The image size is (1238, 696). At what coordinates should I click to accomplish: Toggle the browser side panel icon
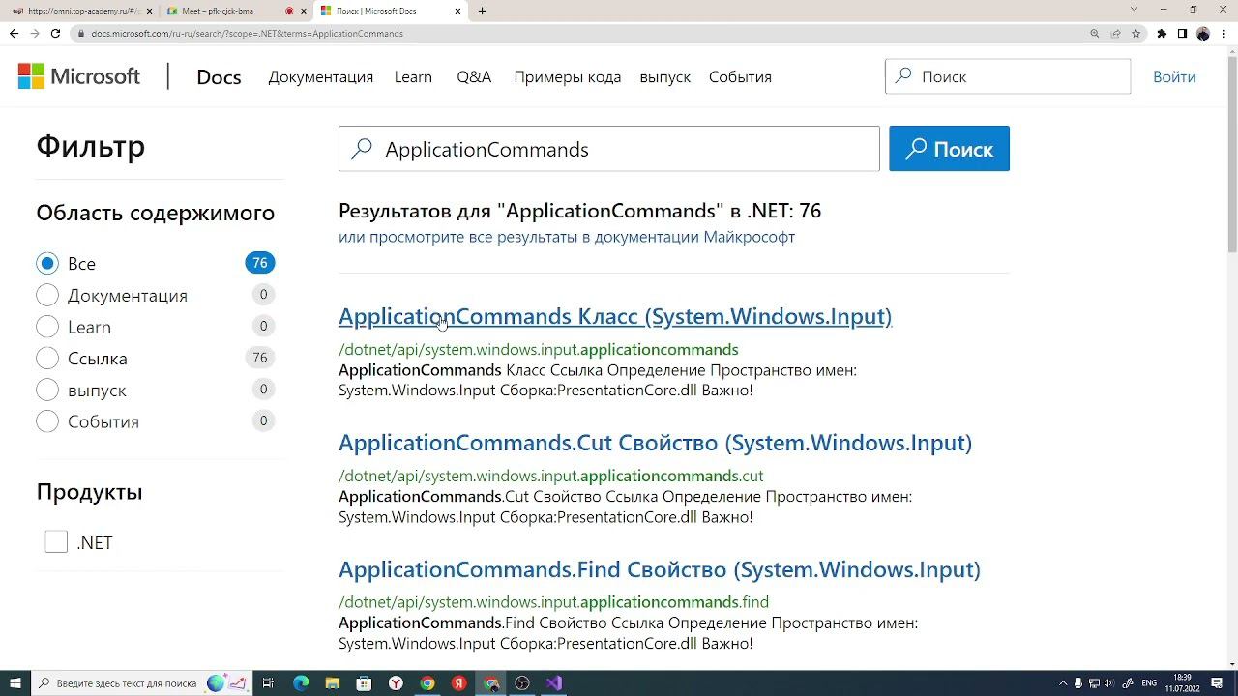(x=1182, y=33)
